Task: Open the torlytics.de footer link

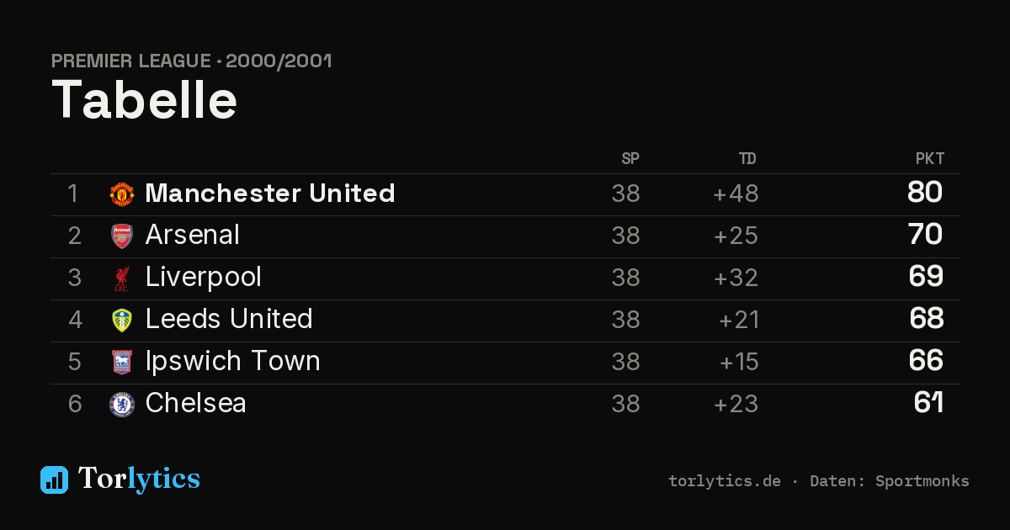Action: pos(725,481)
